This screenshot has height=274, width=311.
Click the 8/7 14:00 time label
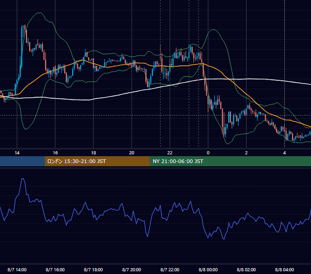17,269
